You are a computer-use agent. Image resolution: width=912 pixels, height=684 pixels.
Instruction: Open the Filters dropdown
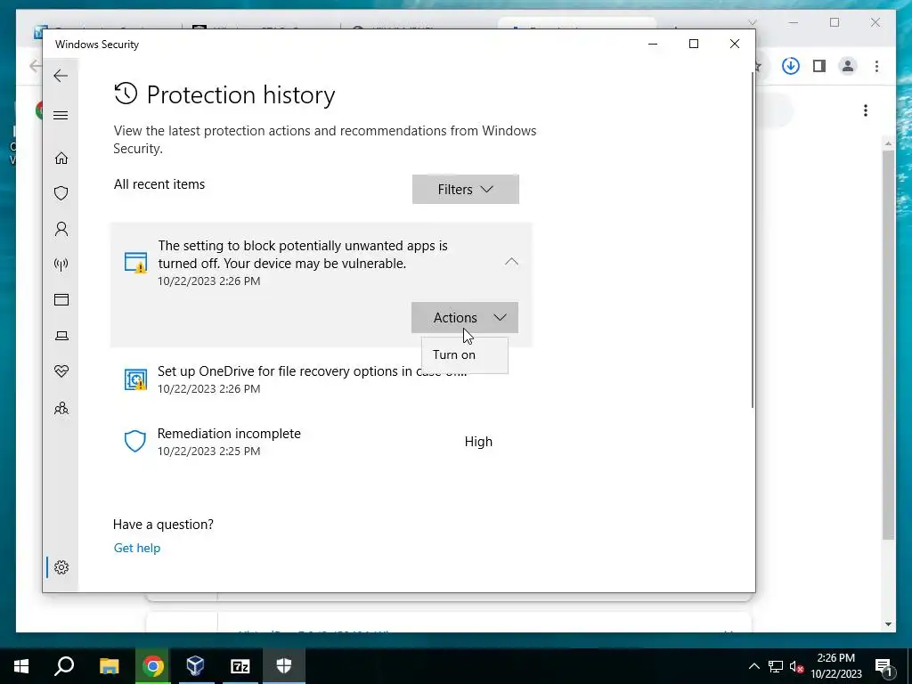click(x=465, y=189)
